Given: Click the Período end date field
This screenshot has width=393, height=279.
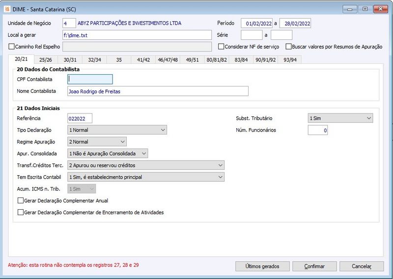Looking at the screenshot, I should point(295,23).
